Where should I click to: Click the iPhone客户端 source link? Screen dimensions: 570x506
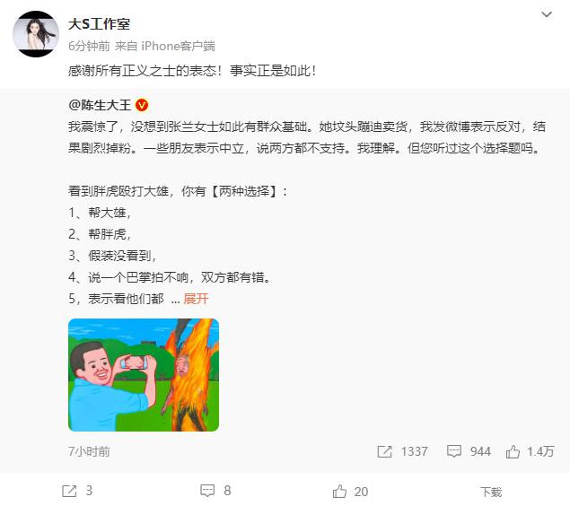178,46
